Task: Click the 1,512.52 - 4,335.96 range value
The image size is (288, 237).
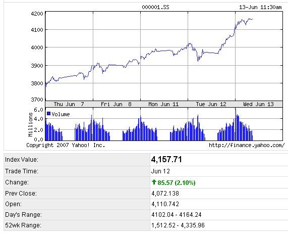Action: pos(178,225)
